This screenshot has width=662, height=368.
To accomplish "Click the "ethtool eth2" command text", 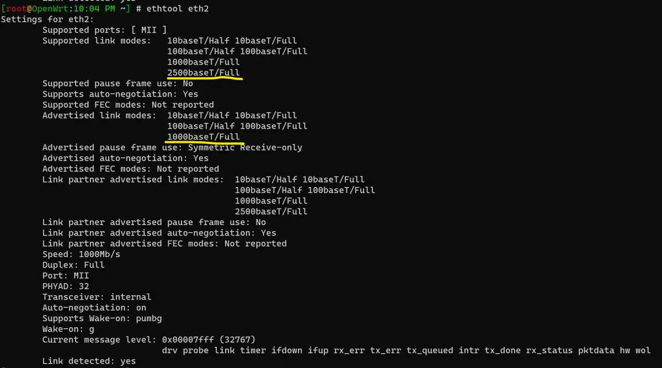I will point(177,9).
